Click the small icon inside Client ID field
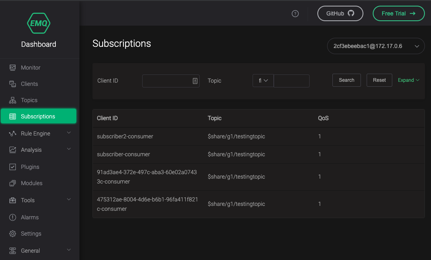The height and width of the screenshot is (260, 431). click(194, 81)
